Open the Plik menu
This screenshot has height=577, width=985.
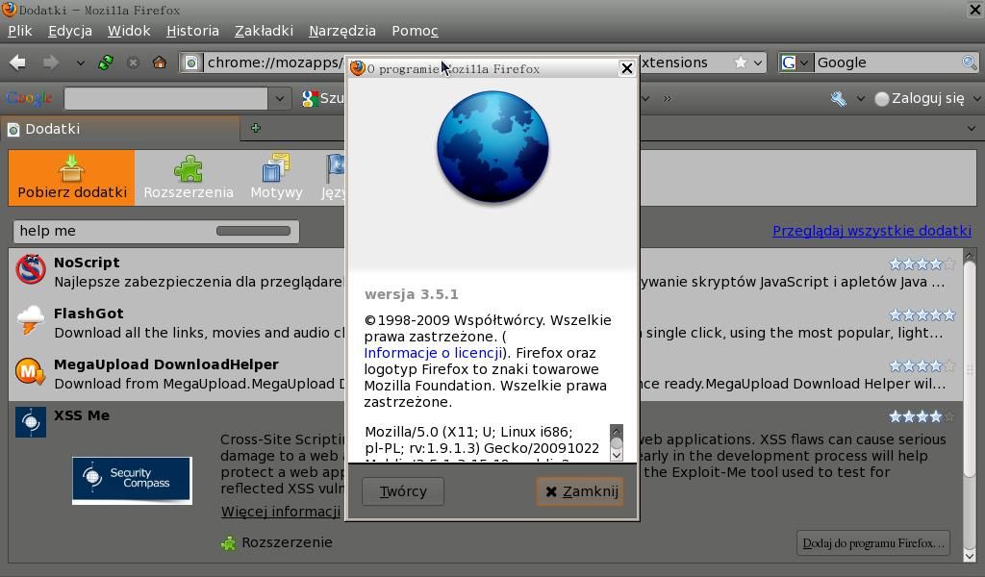(x=20, y=31)
